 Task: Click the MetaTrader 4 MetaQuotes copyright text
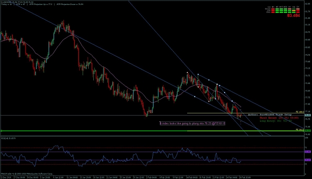point(27,174)
